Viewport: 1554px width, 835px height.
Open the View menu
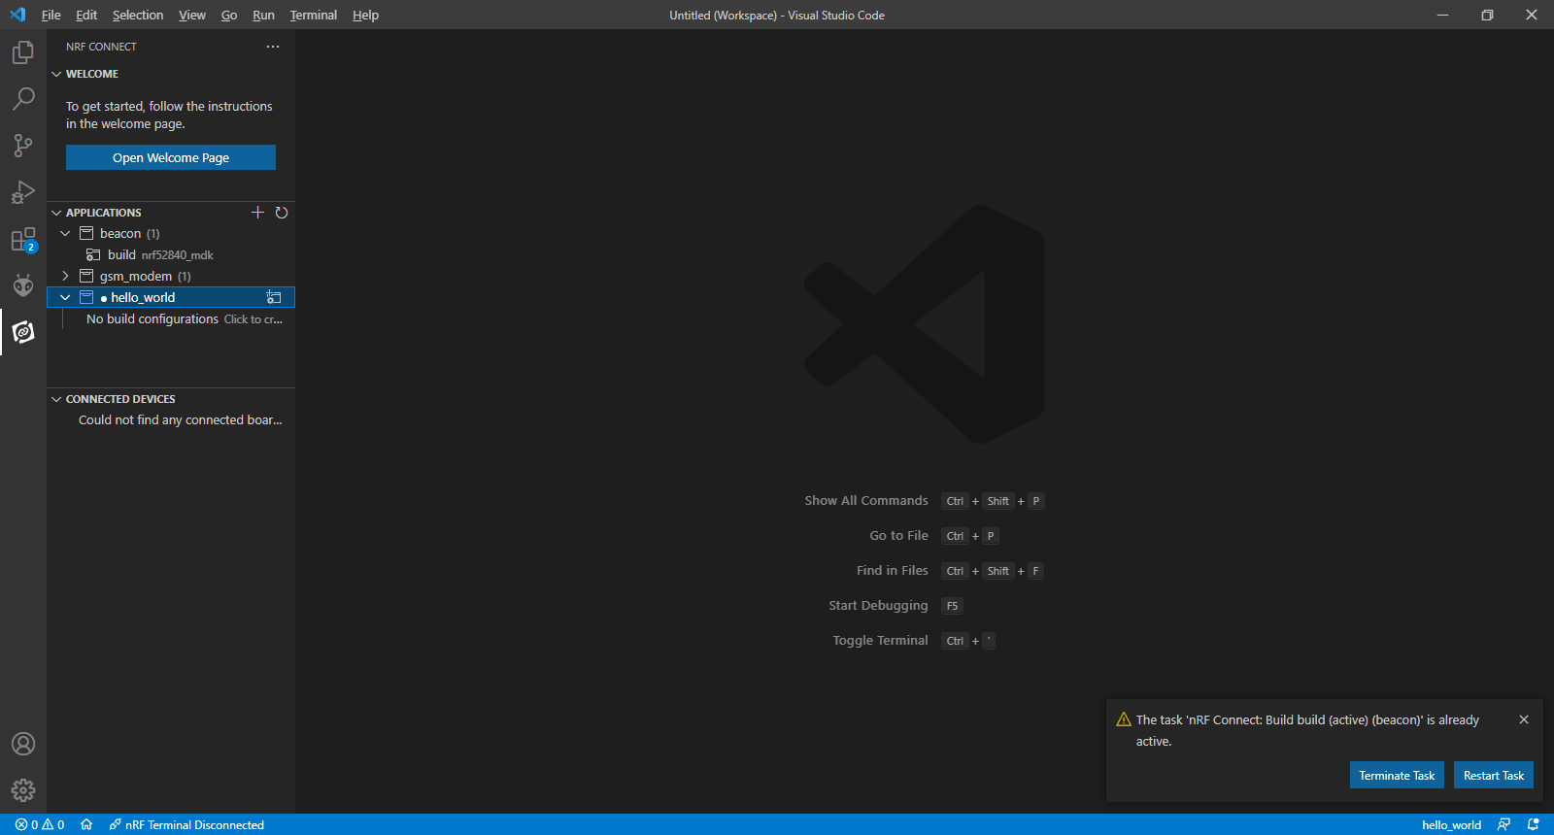[192, 15]
